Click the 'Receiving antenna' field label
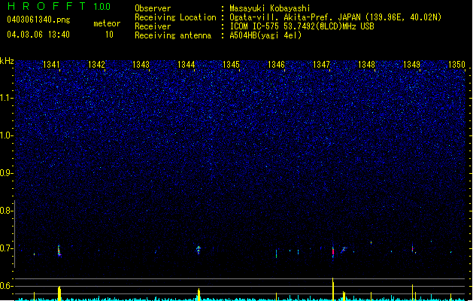Screen dimensions: 473x301 point(173,35)
